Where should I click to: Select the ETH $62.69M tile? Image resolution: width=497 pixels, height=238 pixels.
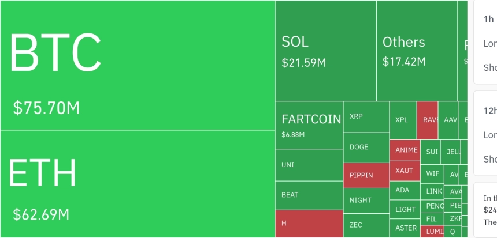137,184
